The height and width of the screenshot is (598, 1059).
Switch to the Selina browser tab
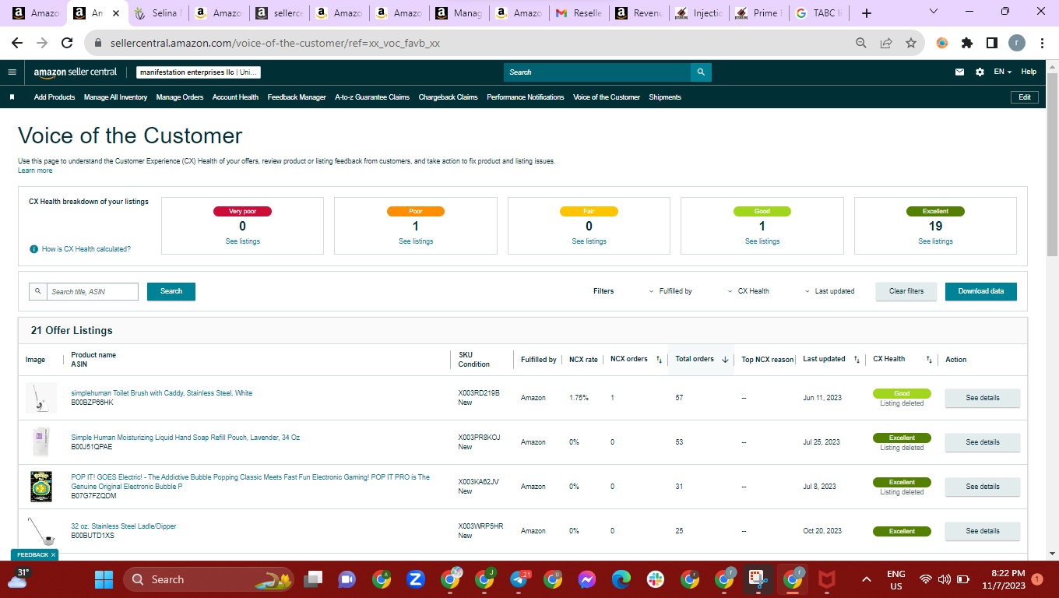tap(159, 13)
